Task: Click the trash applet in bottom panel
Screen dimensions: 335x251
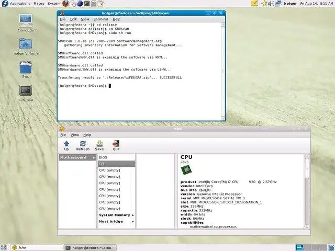Action: (331, 247)
